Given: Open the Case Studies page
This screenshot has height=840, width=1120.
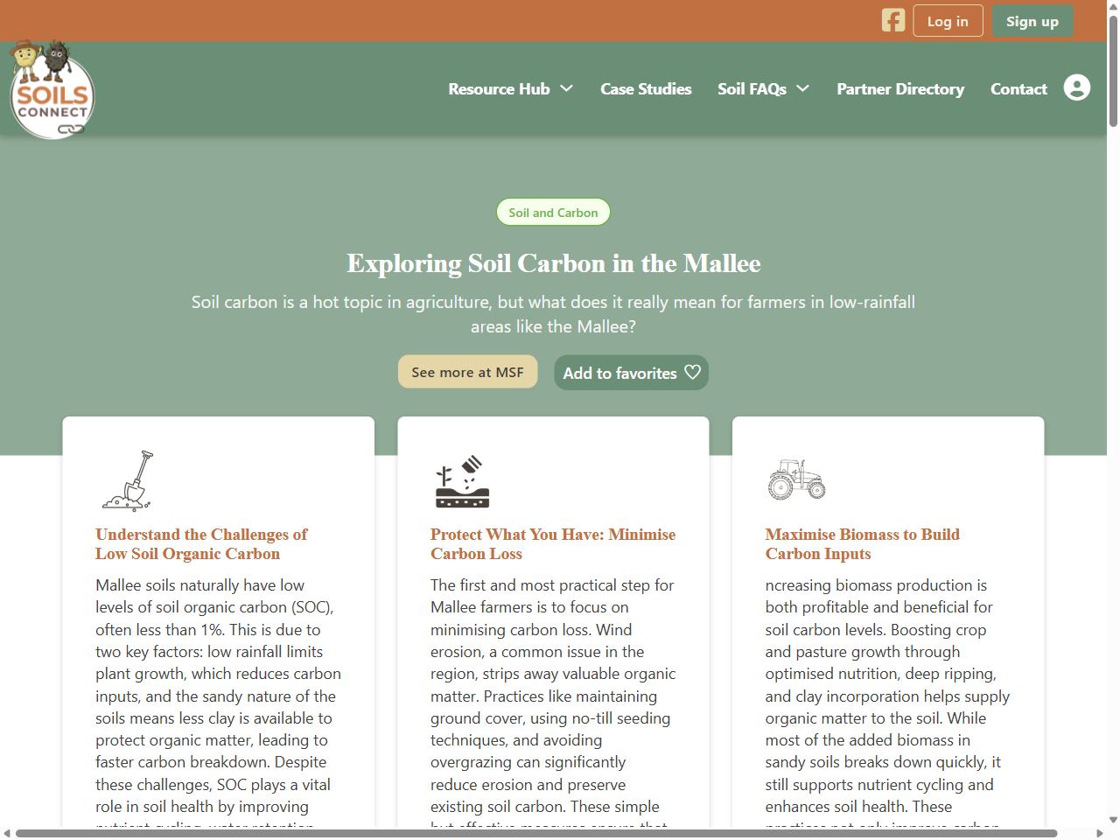Looking at the screenshot, I should click(x=646, y=88).
